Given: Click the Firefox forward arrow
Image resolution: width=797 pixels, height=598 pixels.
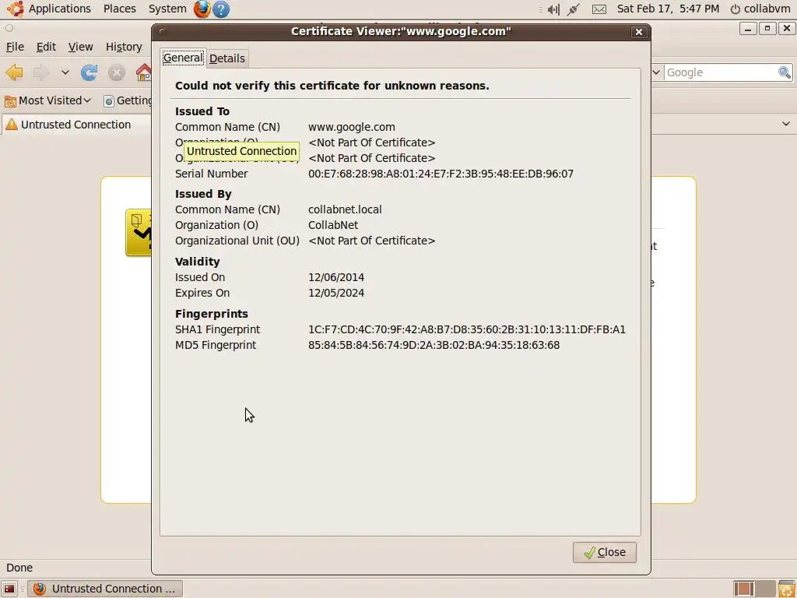Looking at the screenshot, I should click(x=41, y=72).
